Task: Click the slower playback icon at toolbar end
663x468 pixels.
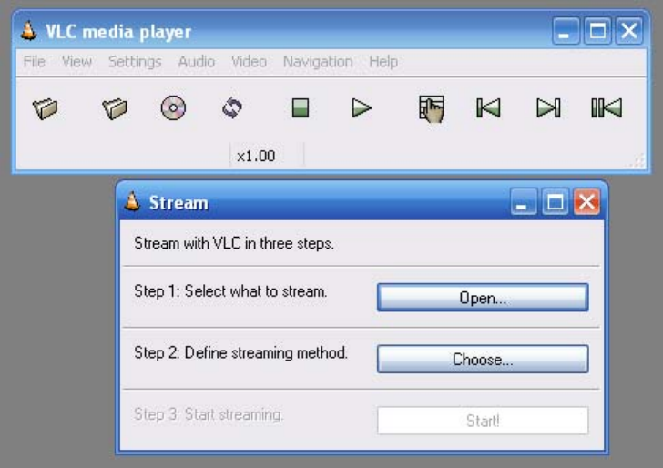Action: pos(607,107)
